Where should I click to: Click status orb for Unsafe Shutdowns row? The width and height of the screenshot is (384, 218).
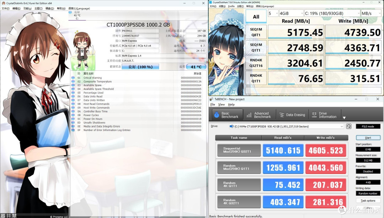(x=73, y=122)
